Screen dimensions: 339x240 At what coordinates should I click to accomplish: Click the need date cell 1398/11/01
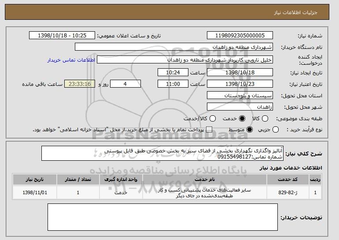35,192
